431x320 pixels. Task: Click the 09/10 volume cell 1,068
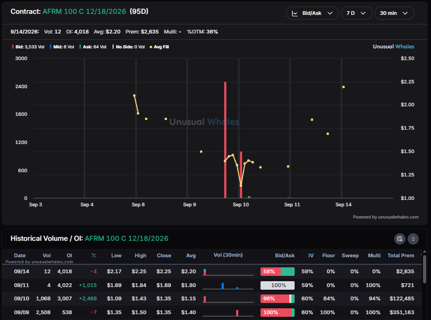[x=44, y=299]
